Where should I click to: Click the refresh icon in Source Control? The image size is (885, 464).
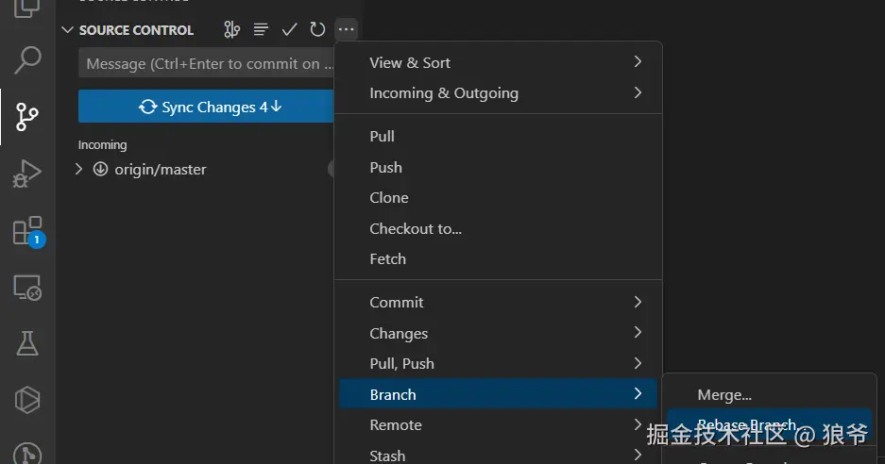coord(317,30)
